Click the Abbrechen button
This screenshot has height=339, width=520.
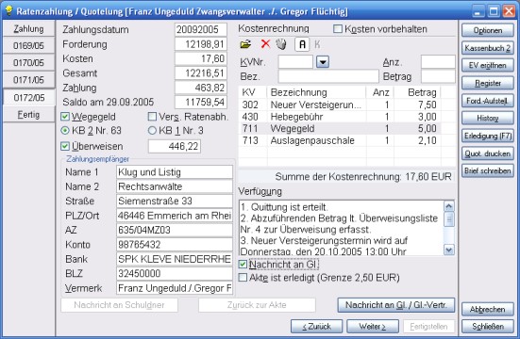tap(488, 309)
